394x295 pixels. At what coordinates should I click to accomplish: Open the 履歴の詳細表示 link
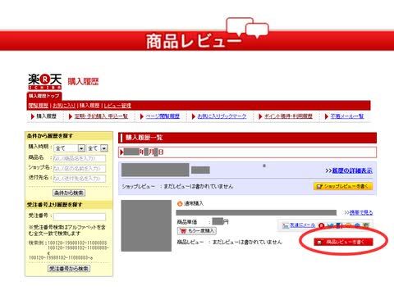coord(352,170)
